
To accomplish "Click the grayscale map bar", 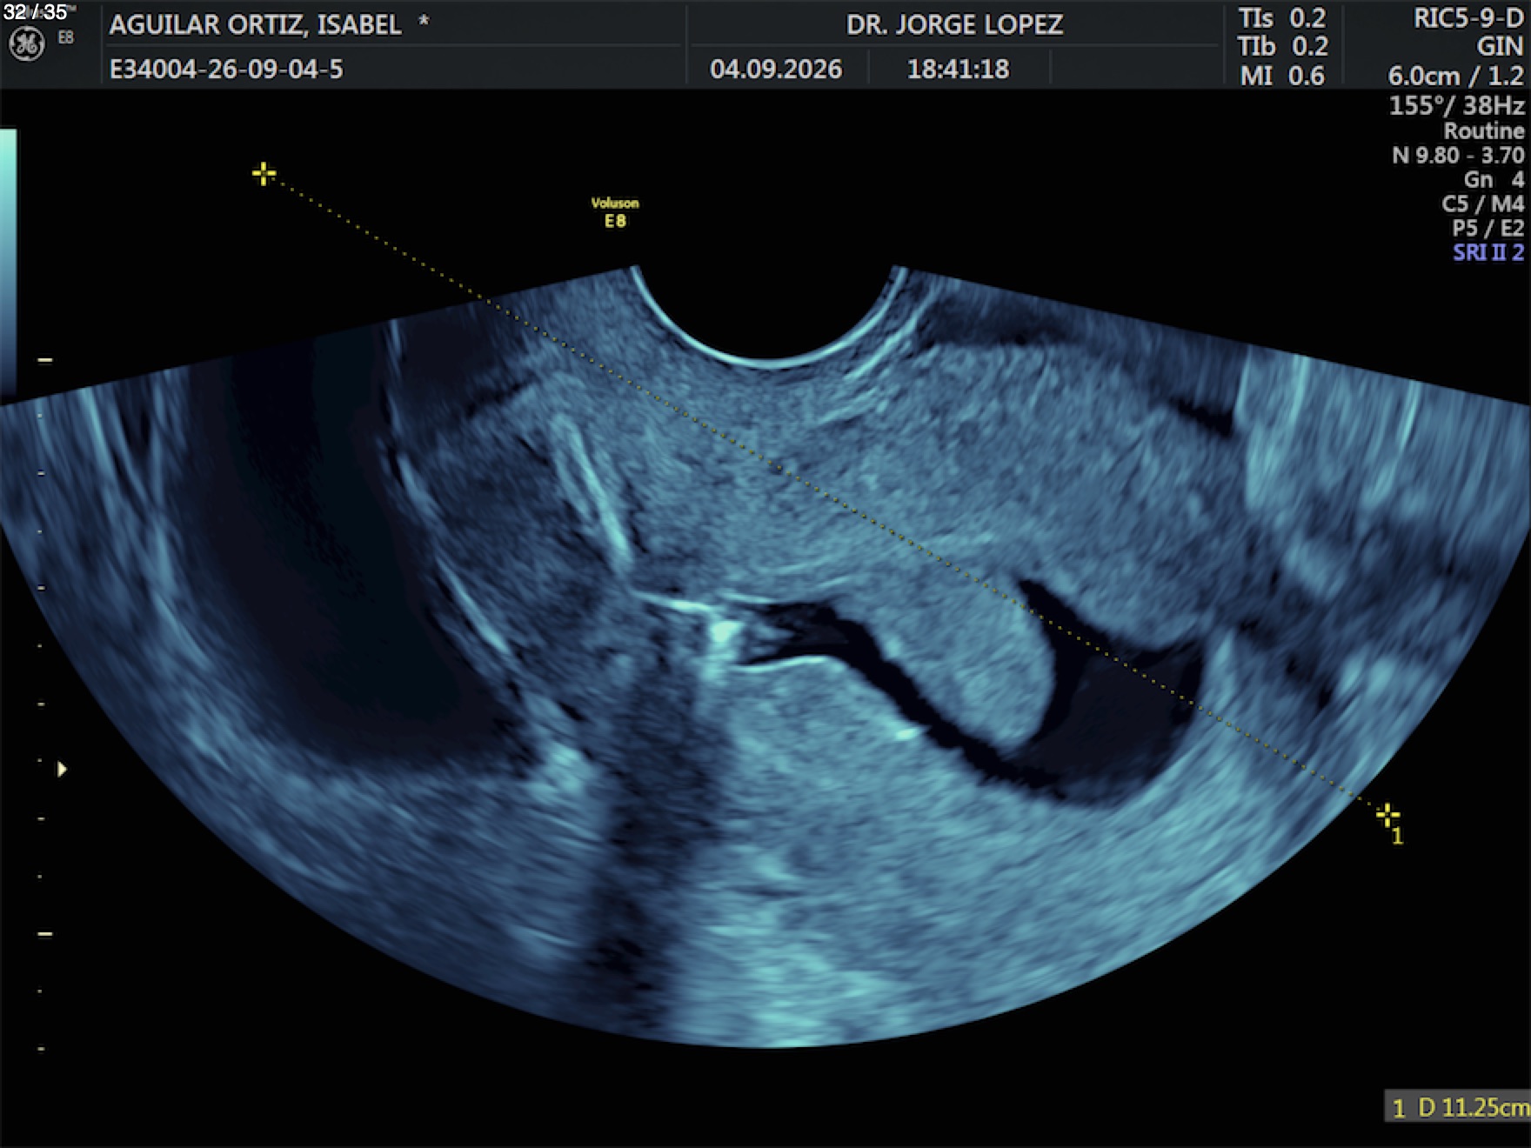I will pyautogui.click(x=8, y=261).
